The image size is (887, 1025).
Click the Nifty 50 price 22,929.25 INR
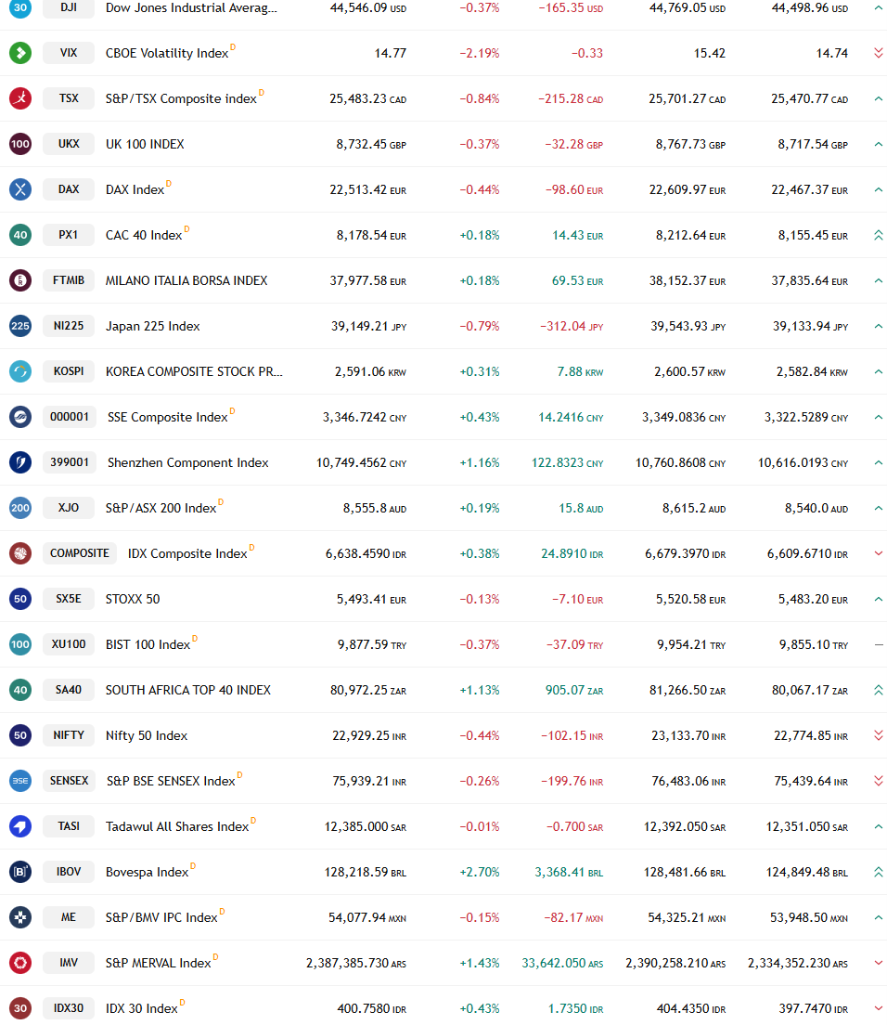[x=369, y=735]
